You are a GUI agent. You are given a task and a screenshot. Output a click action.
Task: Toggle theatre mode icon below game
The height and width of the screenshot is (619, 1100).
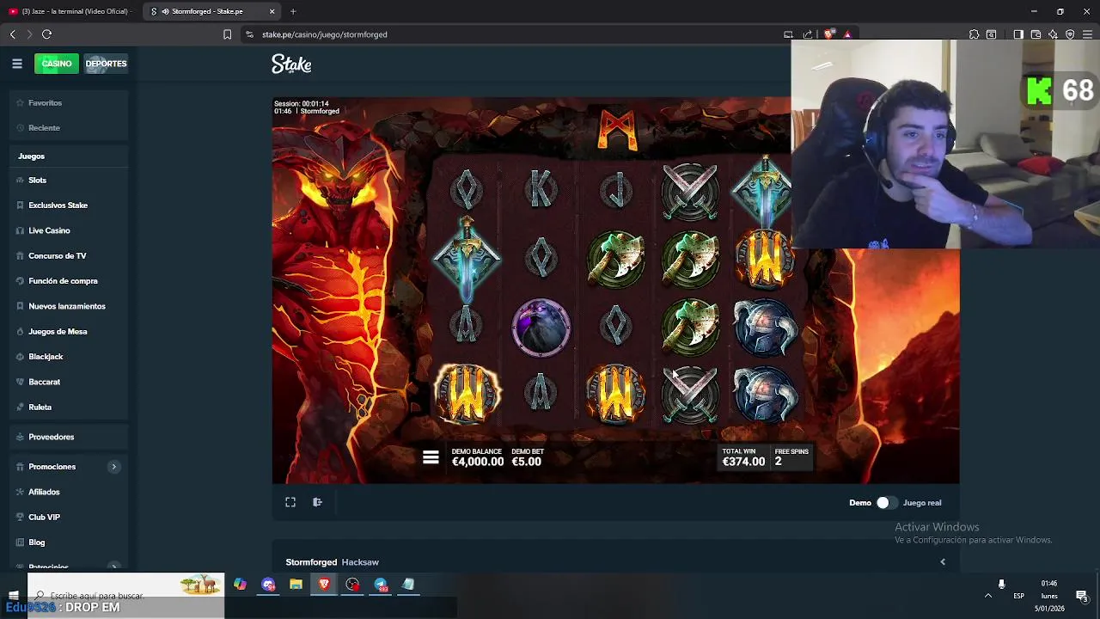tap(317, 503)
